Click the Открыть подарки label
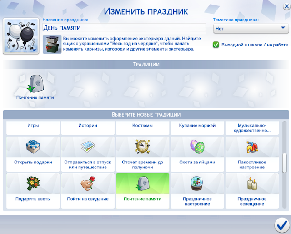This screenshot has height=234, width=291. [33, 162]
